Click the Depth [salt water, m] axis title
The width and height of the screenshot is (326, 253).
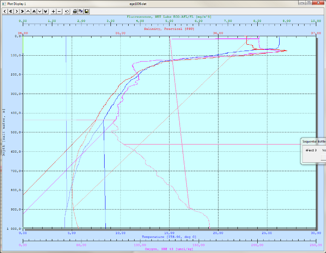click(x=4, y=132)
